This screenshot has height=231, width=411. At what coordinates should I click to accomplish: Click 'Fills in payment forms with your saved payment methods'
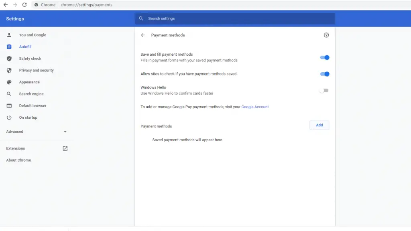pos(189,60)
